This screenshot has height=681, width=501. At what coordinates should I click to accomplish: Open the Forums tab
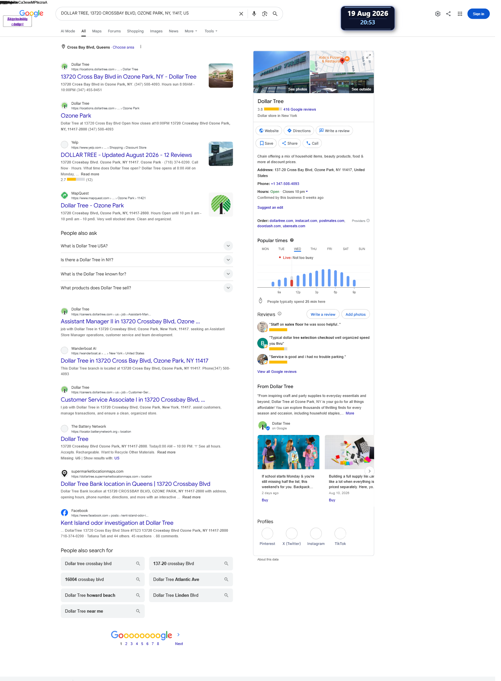tap(114, 31)
